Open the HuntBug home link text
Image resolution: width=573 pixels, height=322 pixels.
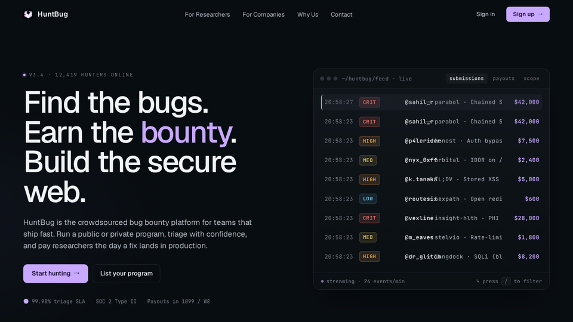tap(53, 14)
